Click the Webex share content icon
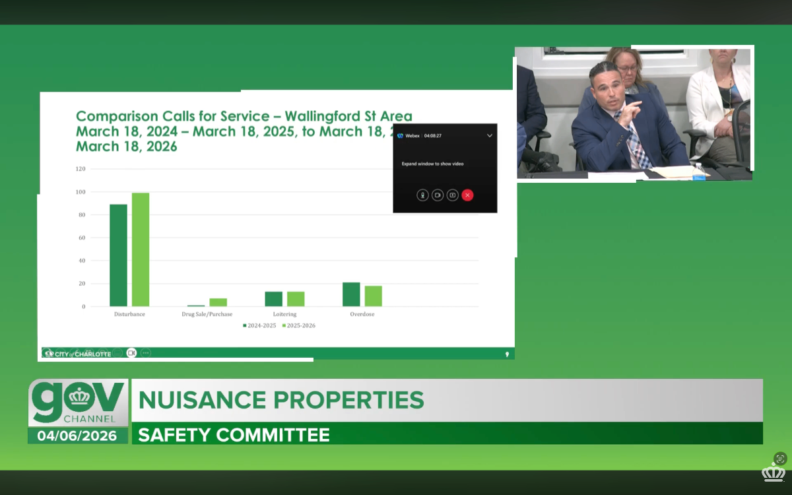The image size is (792, 495). (x=453, y=195)
